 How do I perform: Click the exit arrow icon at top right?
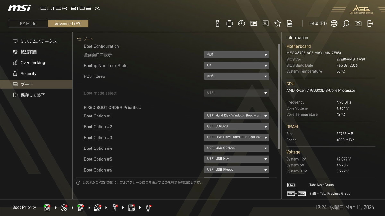tap(370, 23)
